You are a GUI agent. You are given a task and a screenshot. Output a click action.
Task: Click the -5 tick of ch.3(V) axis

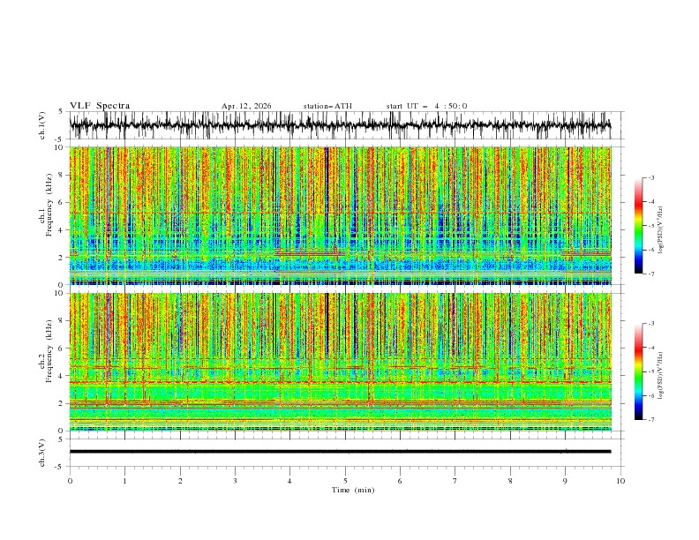(x=59, y=467)
